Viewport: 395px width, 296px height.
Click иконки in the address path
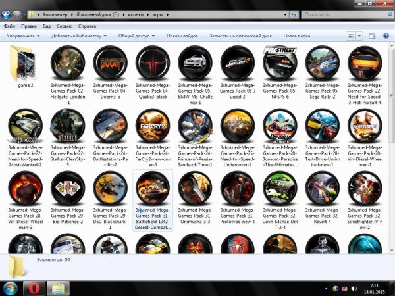(136, 14)
